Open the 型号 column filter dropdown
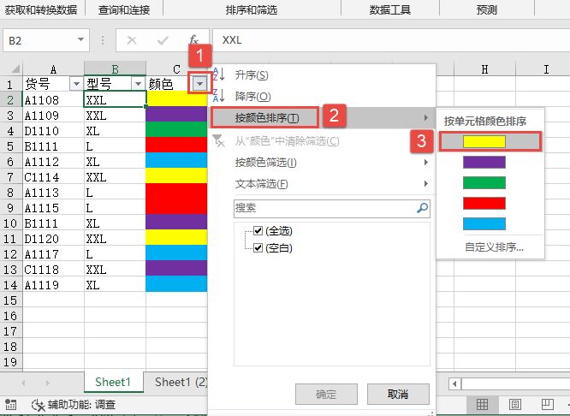This screenshot has height=416, width=570. click(137, 84)
